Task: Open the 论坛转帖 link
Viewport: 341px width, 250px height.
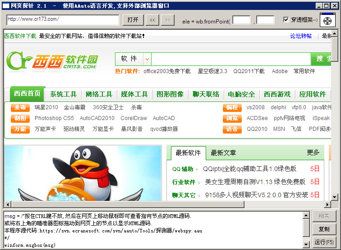Action: coord(301,36)
